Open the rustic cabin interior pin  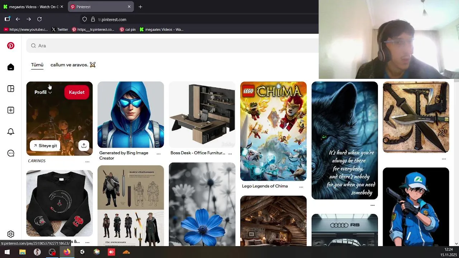pyautogui.click(x=273, y=221)
